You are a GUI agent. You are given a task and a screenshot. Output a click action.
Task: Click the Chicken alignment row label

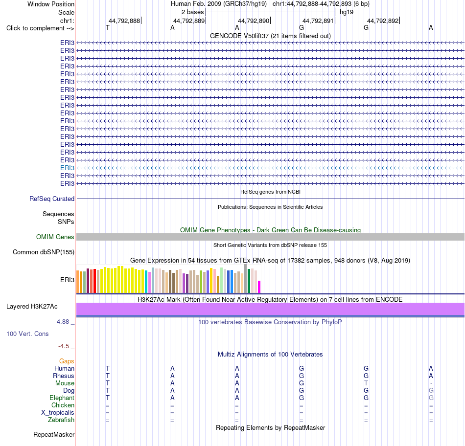click(x=63, y=405)
